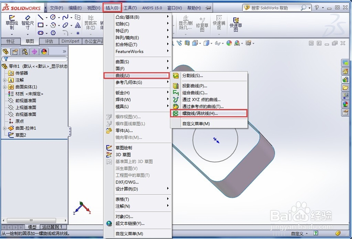Select 原点 in the feature tree
Image resolution: width=352 pixels, height=239 pixels.
19,121
